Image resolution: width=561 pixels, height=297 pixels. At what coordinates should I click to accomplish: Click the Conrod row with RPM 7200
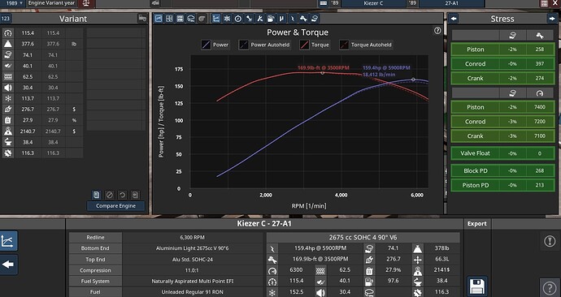502,122
